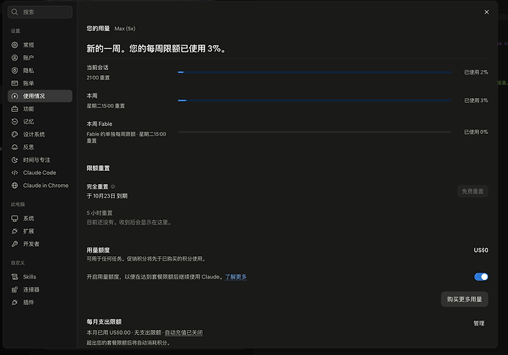This screenshot has height=355, width=508.
Task: Click the 账单 (Billing) card icon
Action: [15, 83]
